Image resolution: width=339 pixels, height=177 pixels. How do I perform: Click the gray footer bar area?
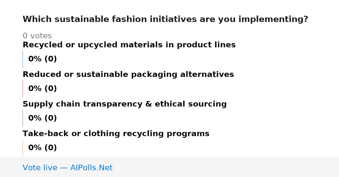click(169, 167)
